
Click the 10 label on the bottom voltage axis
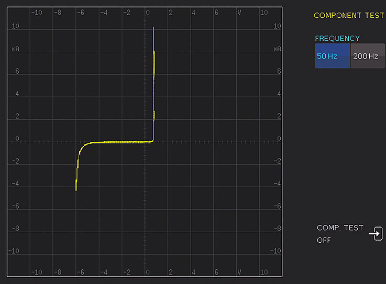point(263,272)
